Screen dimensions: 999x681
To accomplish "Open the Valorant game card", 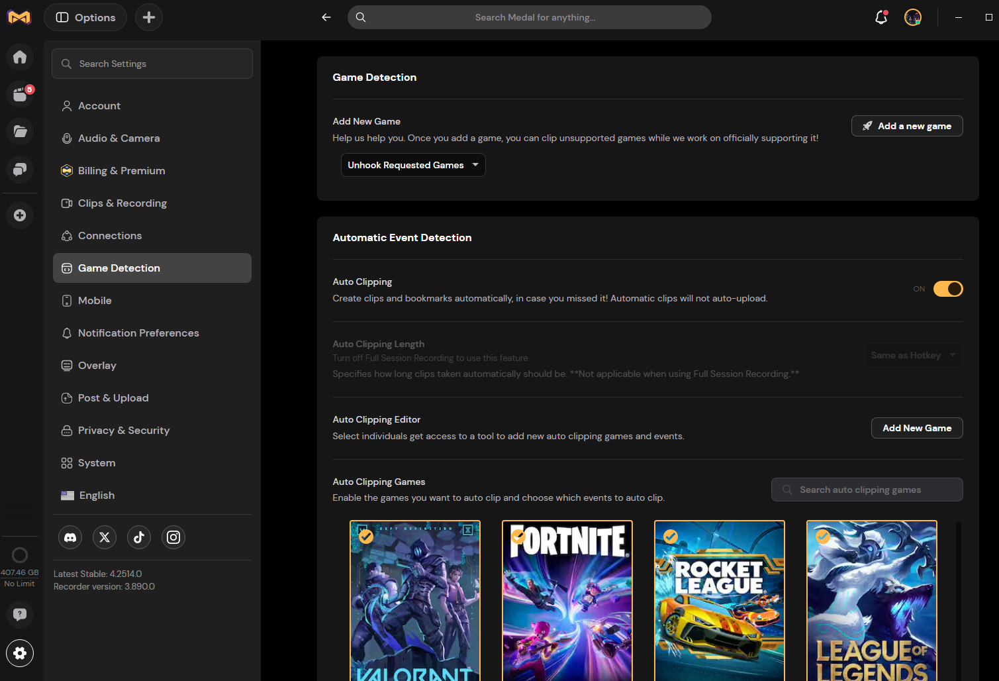I will [415, 601].
